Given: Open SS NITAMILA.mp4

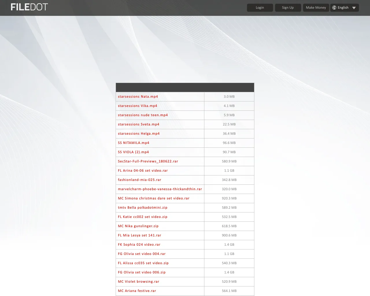Looking at the screenshot, I should pos(133,143).
